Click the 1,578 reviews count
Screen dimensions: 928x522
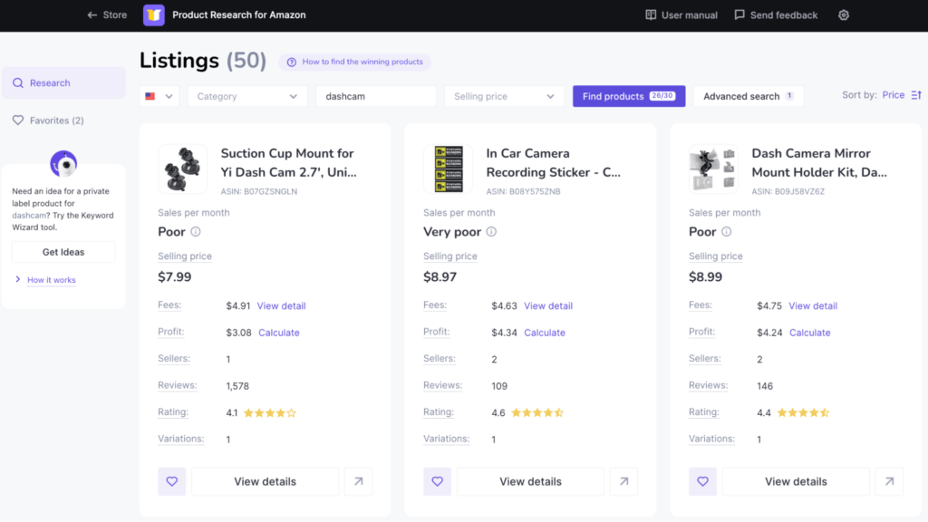[x=237, y=386]
